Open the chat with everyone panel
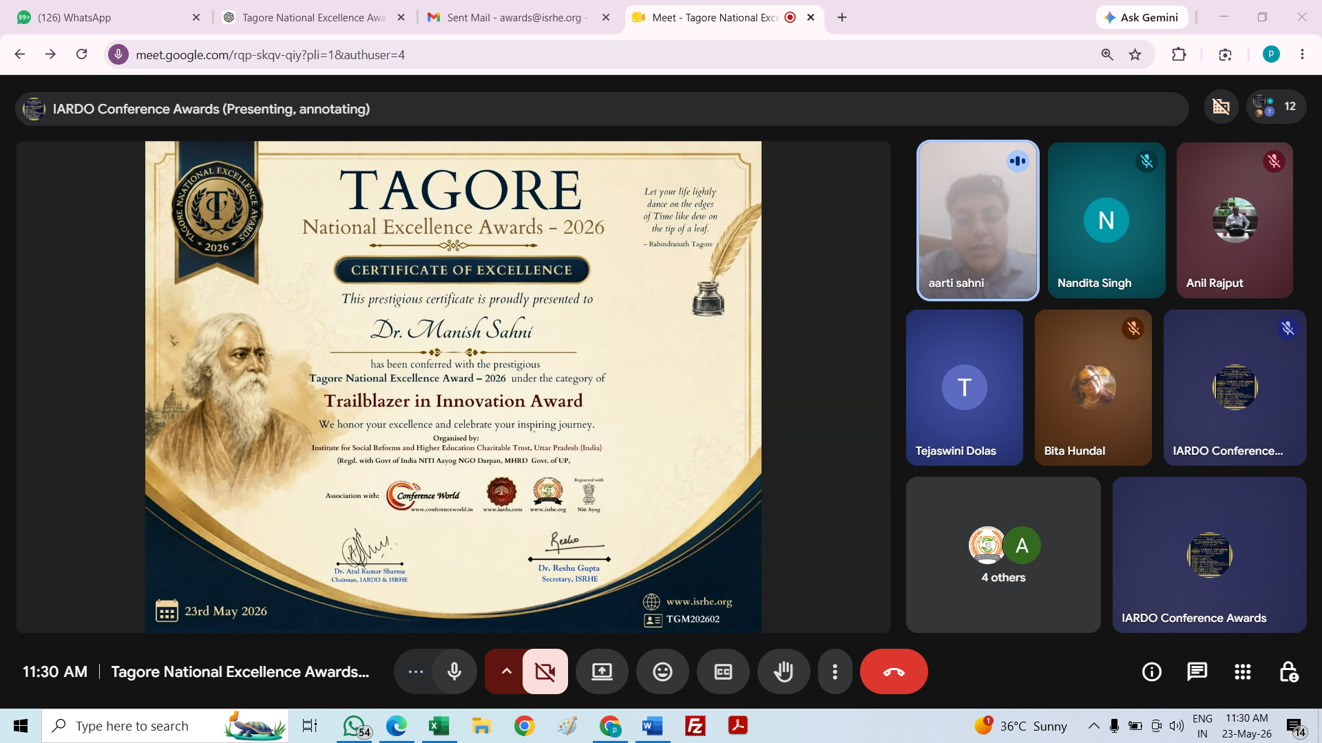This screenshot has height=743, width=1322. (x=1197, y=671)
